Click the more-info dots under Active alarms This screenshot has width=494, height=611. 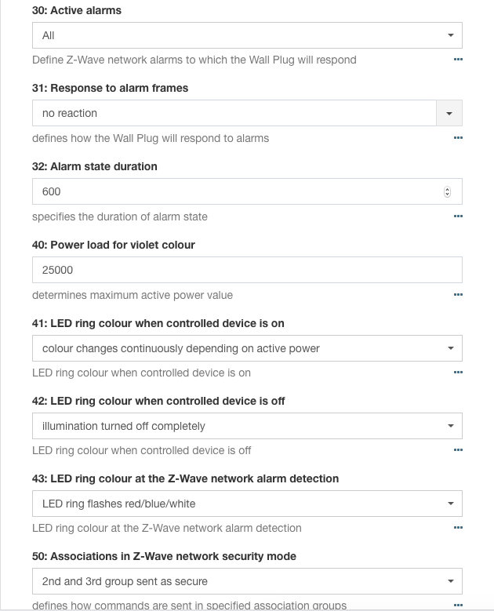tap(458, 60)
